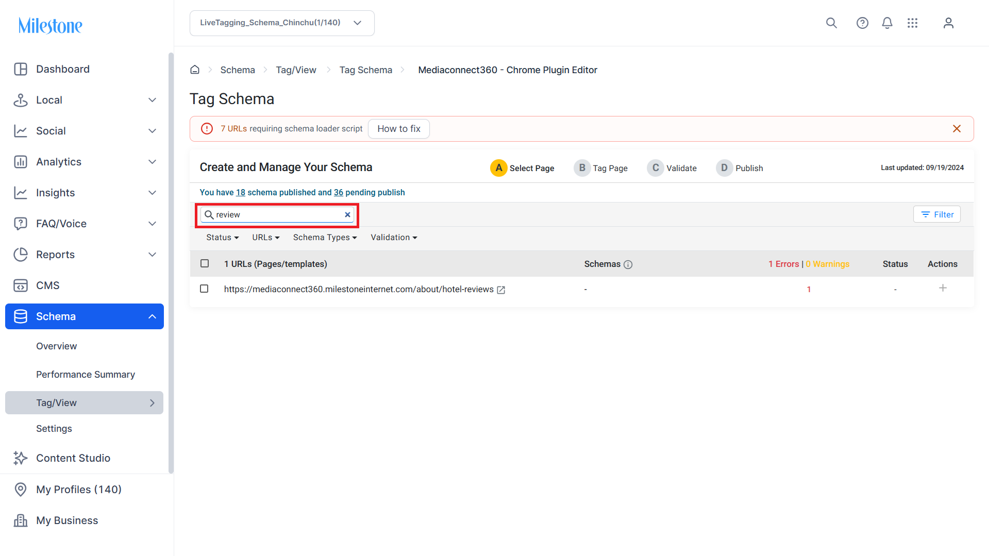This screenshot has width=989, height=556.
Task: Click the Dashboard sidebar icon
Action: (21, 69)
